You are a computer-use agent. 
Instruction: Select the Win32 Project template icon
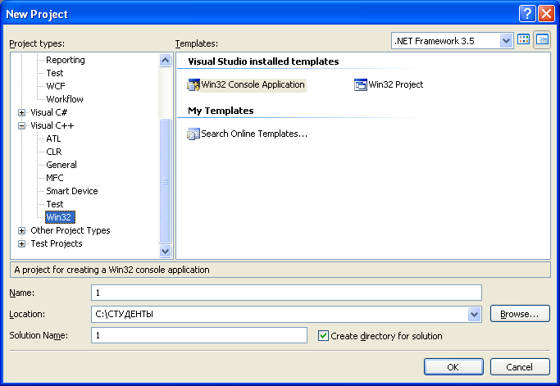(x=361, y=85)
